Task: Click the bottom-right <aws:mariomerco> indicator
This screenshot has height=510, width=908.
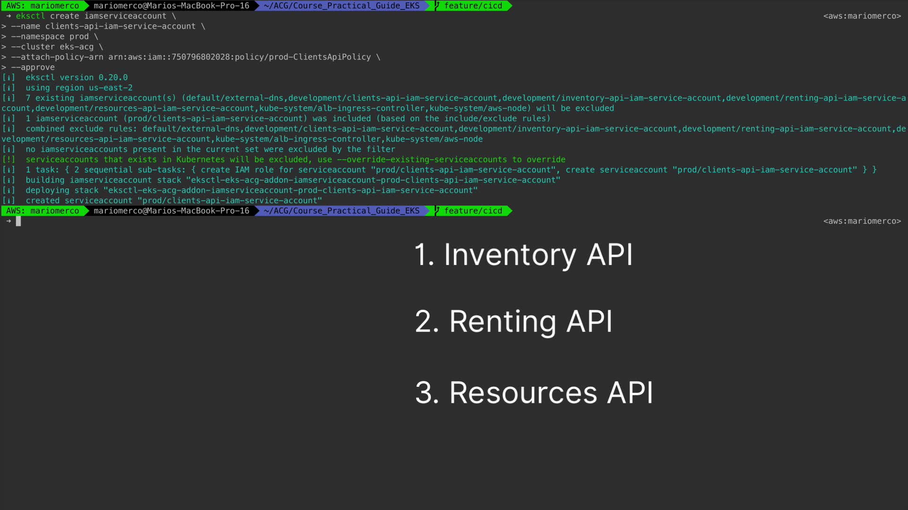Action: pos(862,221)
